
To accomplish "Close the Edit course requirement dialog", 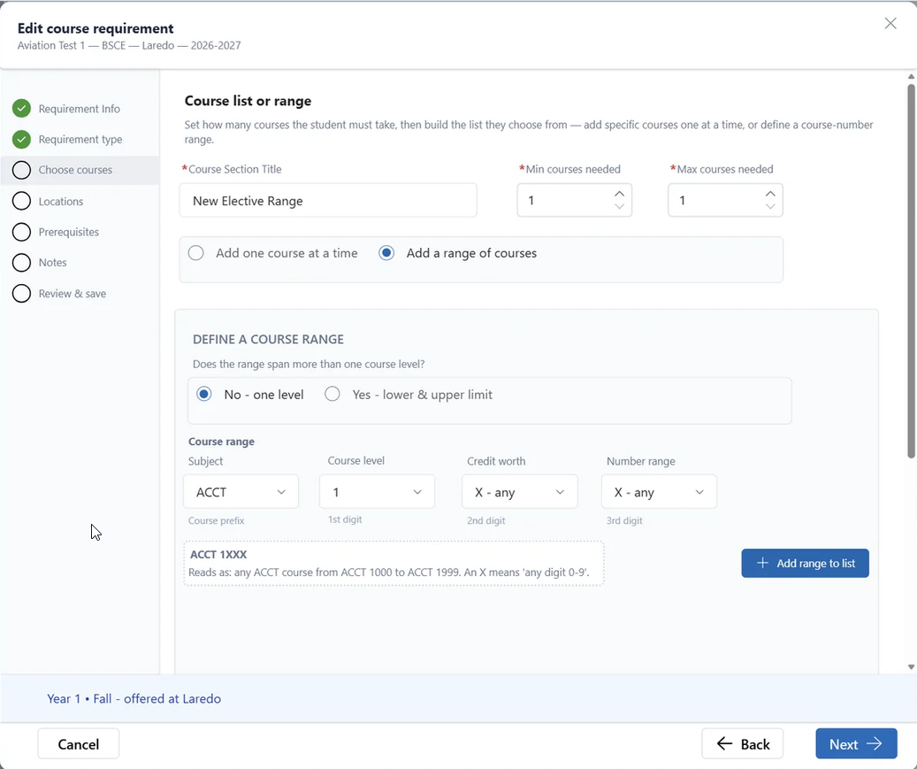I will coord(890,23).
